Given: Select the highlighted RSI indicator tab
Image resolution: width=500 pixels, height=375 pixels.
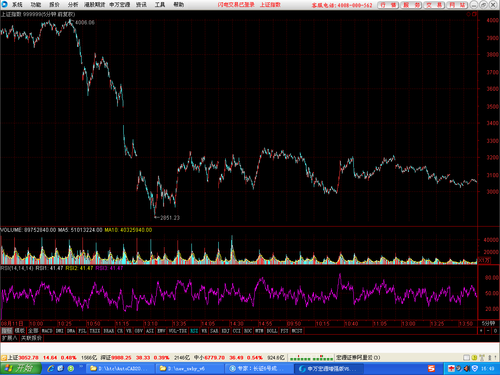Looking at the screenshot, I should coord(194,331).
